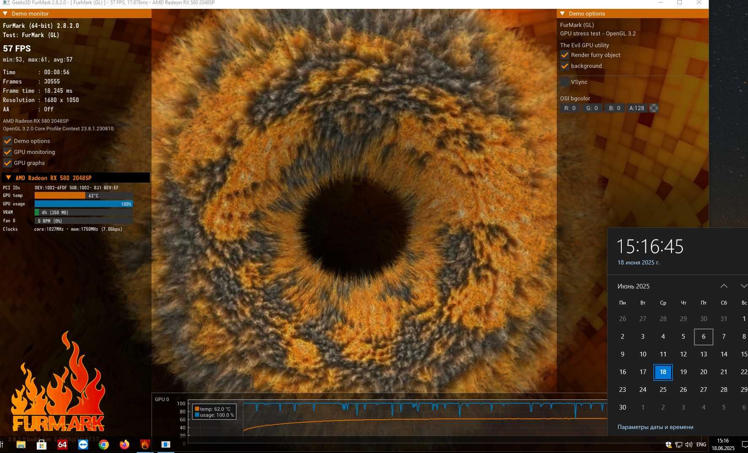Click the B: 0 color value field

[x=614, y=108]
